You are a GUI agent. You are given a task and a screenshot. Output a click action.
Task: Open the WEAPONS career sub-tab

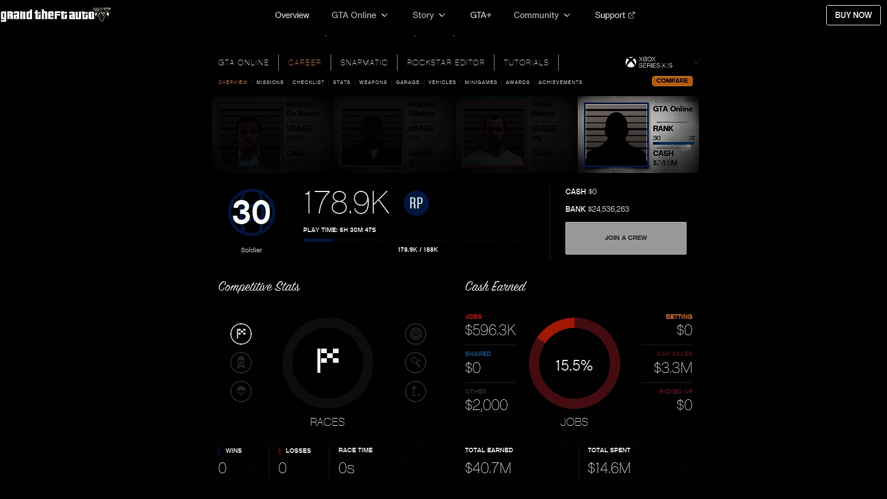(373, 82)
